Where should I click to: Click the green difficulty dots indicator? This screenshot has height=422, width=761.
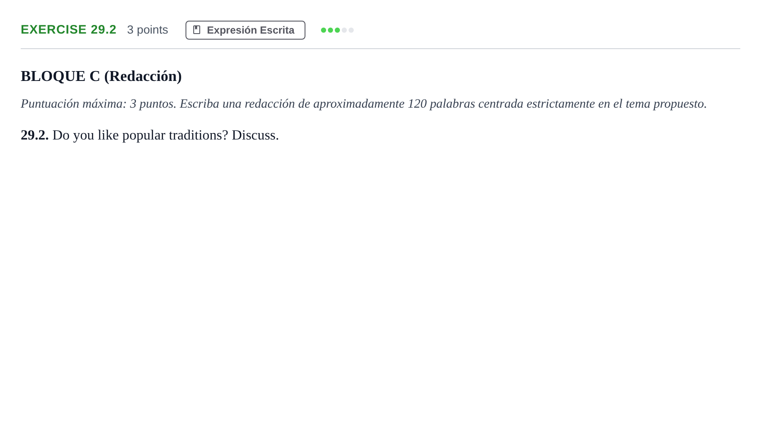click(337, 30)
